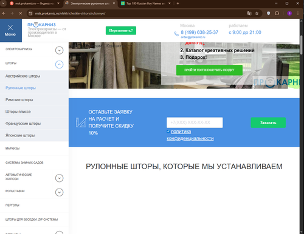Open the tab search dropdown arrow
Screen dimensions: 304x234
(3, 4)
